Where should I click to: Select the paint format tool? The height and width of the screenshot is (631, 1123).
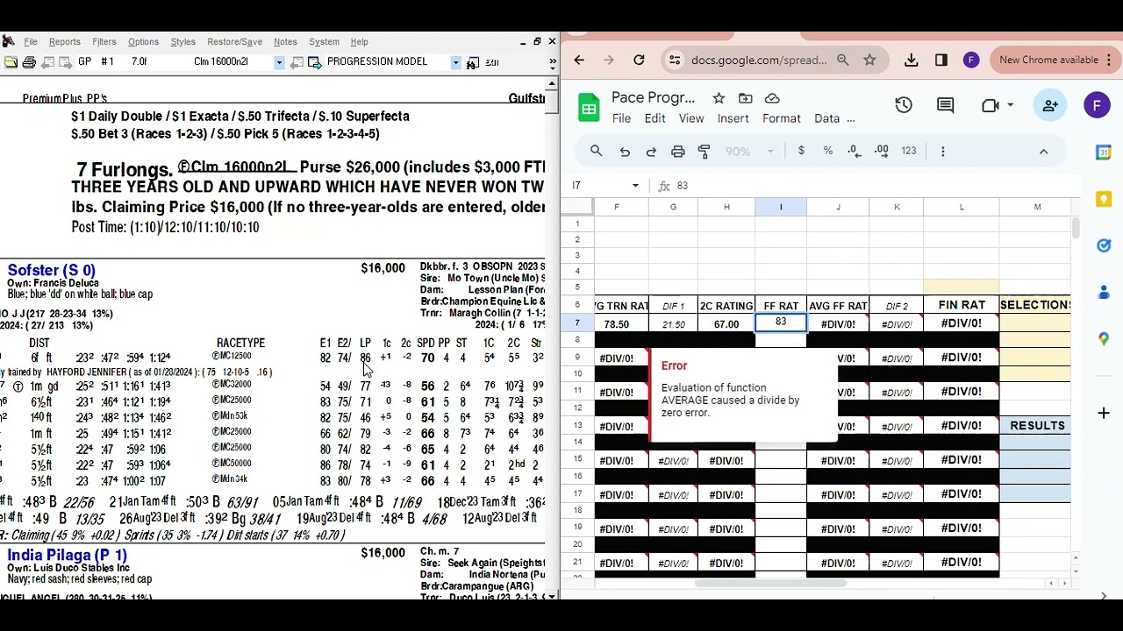point(704,151)
